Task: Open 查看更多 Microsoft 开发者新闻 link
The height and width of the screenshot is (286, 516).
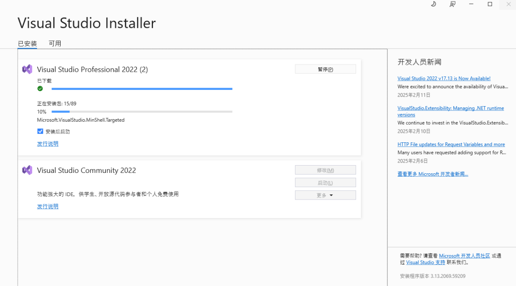Action: click(433, 174)
